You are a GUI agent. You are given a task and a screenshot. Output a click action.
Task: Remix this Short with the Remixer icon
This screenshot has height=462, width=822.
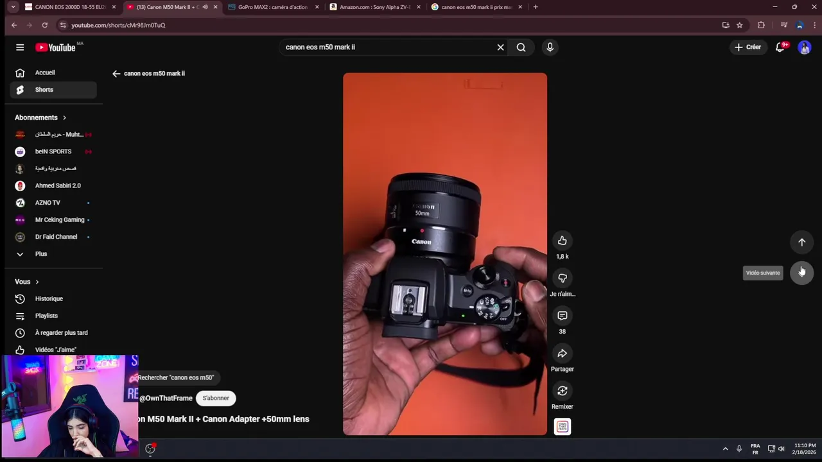pyautogui.click(x=562, y=391)
